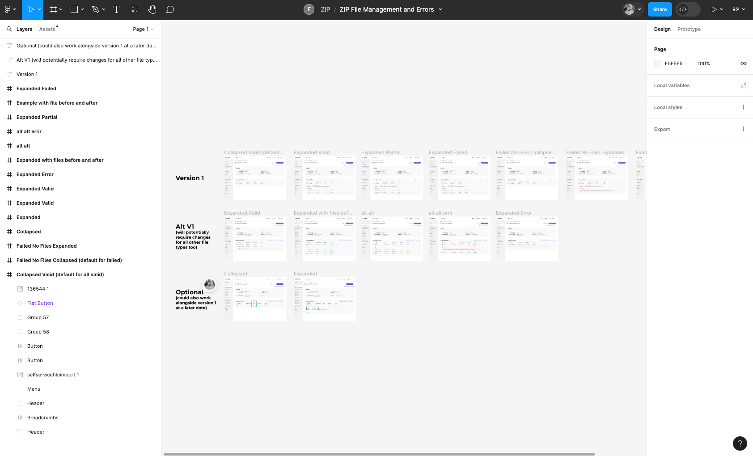Viewport: 753px width, 456px height.
Task: Open Move tools dropdown arrow
Action: coord(39,9)
